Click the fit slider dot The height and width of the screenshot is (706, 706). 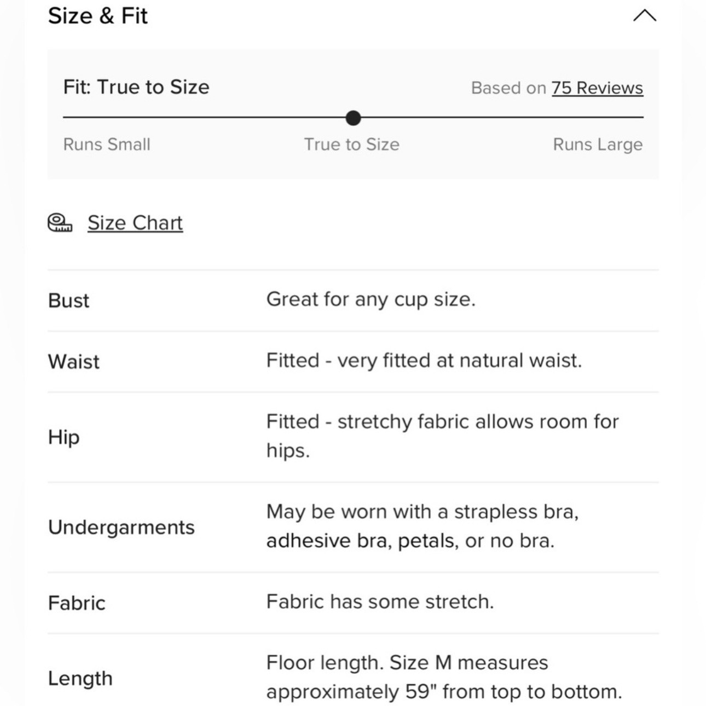pos(354,118)
